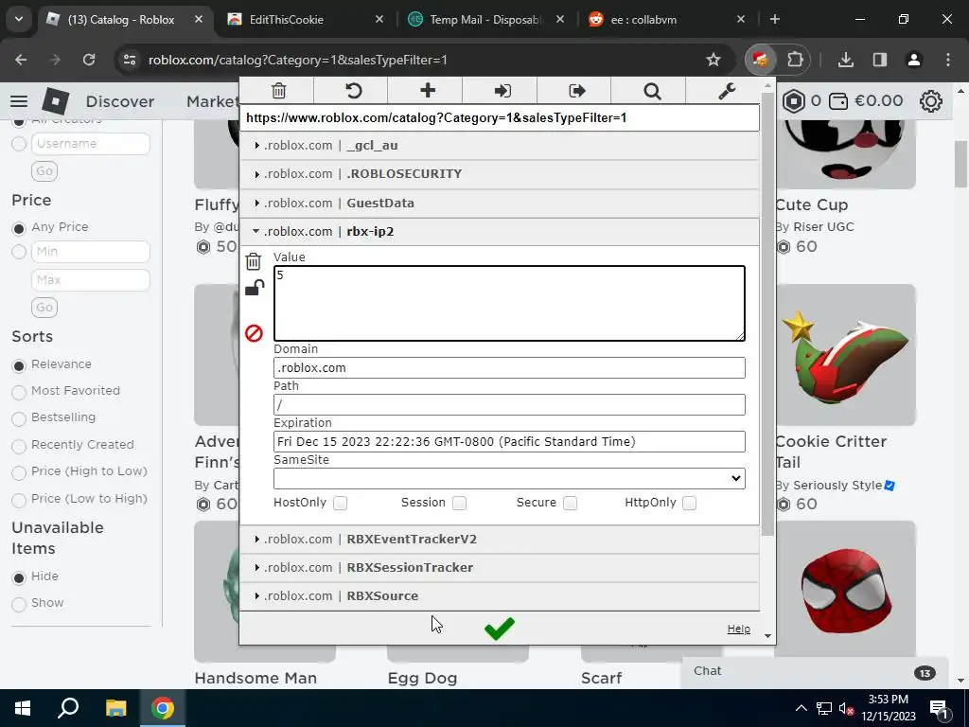Open cookie search magnifier icon
Viewport: 969px width, 727px height.
[x=652, y=91]
